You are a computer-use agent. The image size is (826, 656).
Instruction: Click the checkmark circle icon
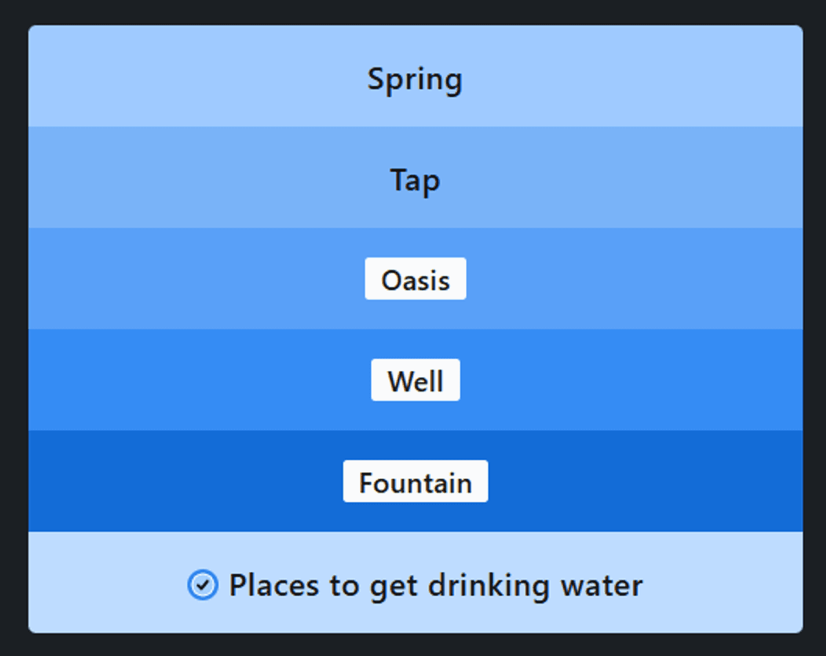click(202, 585)
